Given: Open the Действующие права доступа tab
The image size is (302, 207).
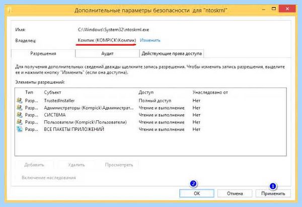Looking at the screenshot, I should 172,53.
